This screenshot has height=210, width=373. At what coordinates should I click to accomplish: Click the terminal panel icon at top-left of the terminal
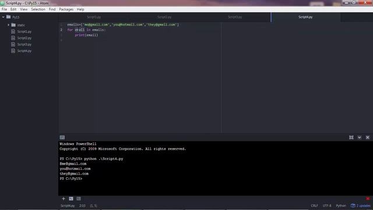click(x=62, y=138)
